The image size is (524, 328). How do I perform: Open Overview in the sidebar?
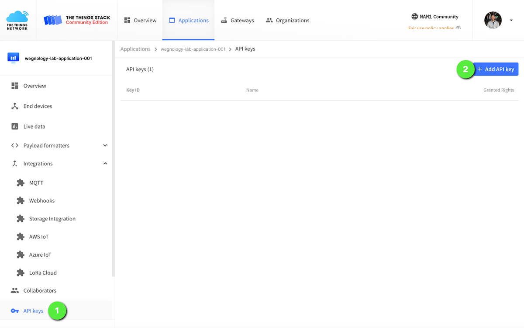click(x=56, y=86)
